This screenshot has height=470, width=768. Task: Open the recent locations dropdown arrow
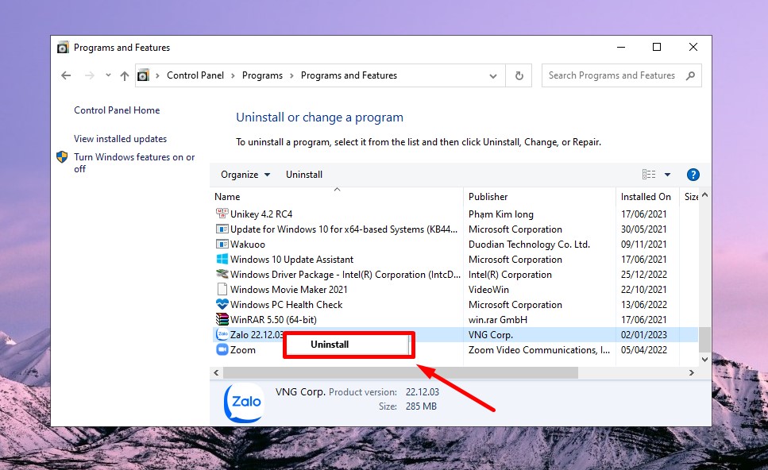click(108, 75)
